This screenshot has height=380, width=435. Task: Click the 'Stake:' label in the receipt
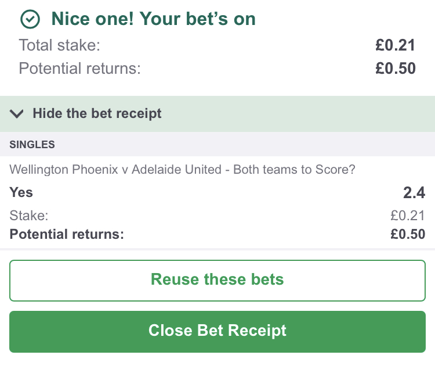(x=29, y=216)
